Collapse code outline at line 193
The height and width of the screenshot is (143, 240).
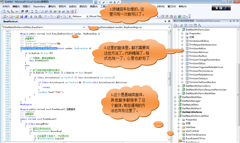coord(10,48)
